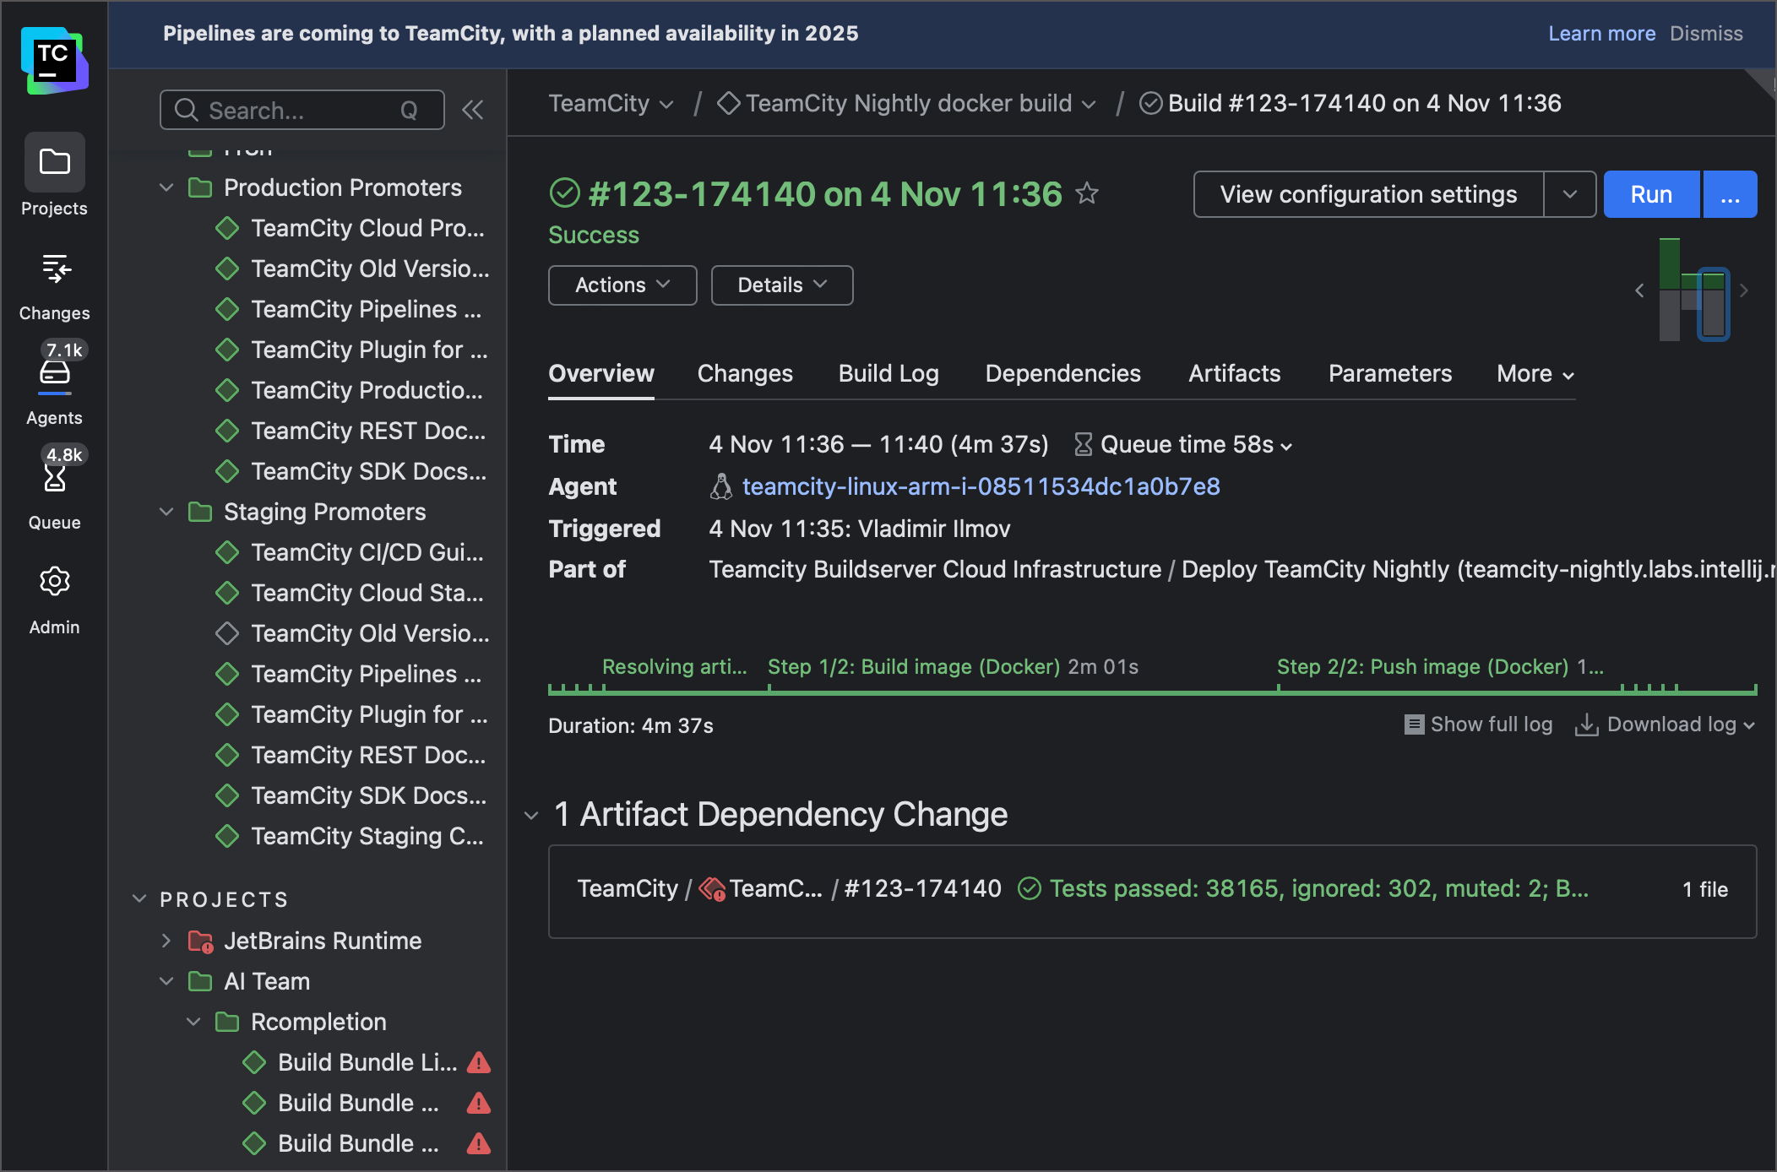Image resolution: width=1777 pixels, height=1172 pixels.
Task: Click the Run button
Action: click(x=1650, y=193)
